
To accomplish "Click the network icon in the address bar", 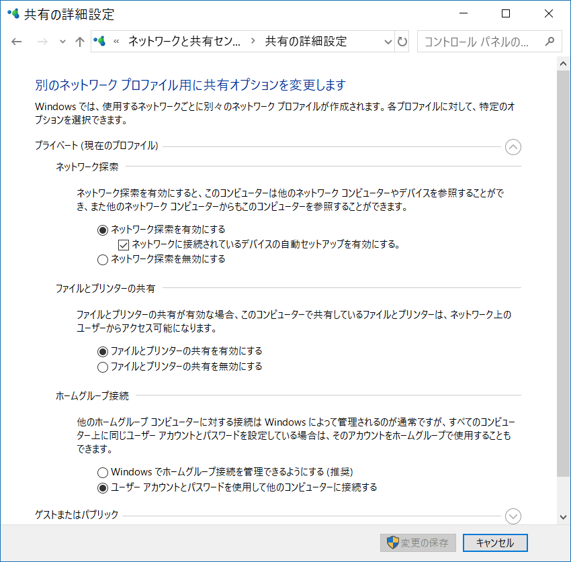I will [99, 41].
